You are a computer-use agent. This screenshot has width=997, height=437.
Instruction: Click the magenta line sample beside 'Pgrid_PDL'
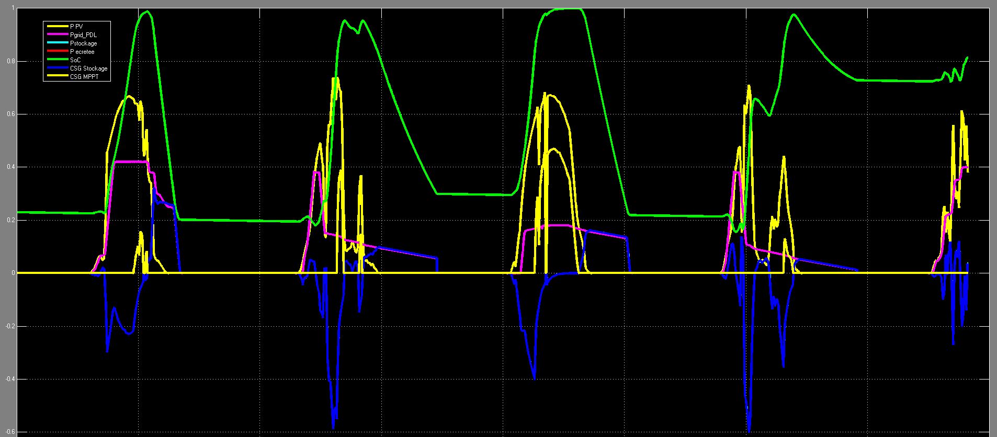[x=58, y=35]
